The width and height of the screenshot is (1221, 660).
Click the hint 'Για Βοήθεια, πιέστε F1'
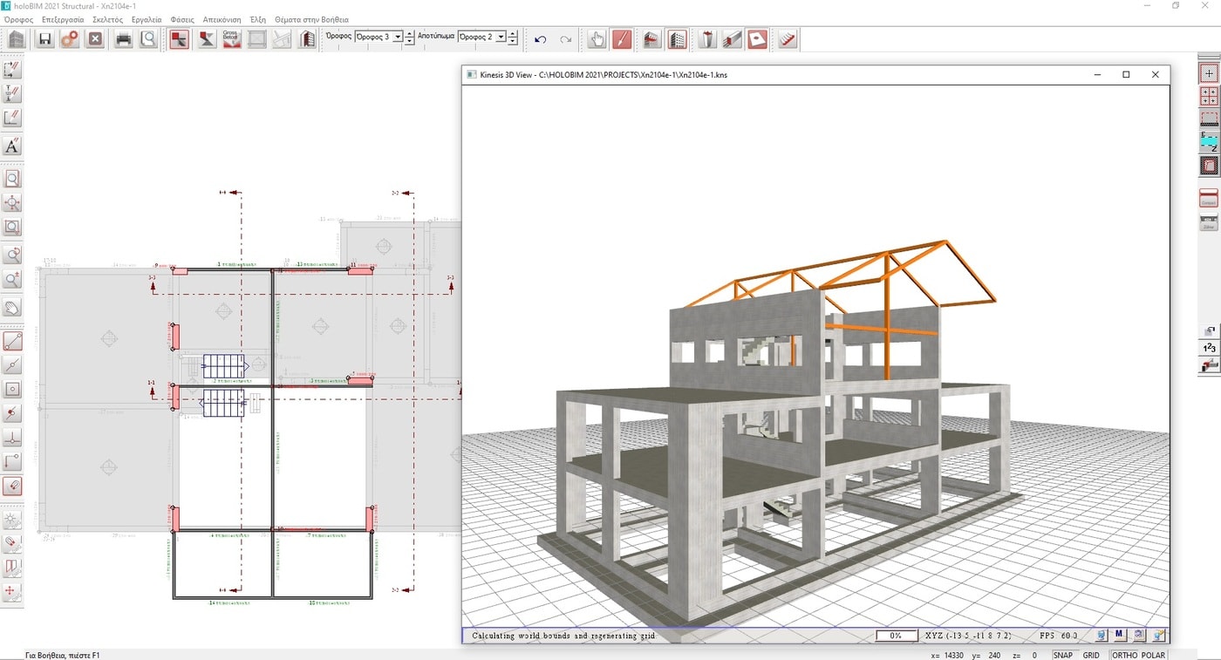(63, 655)
